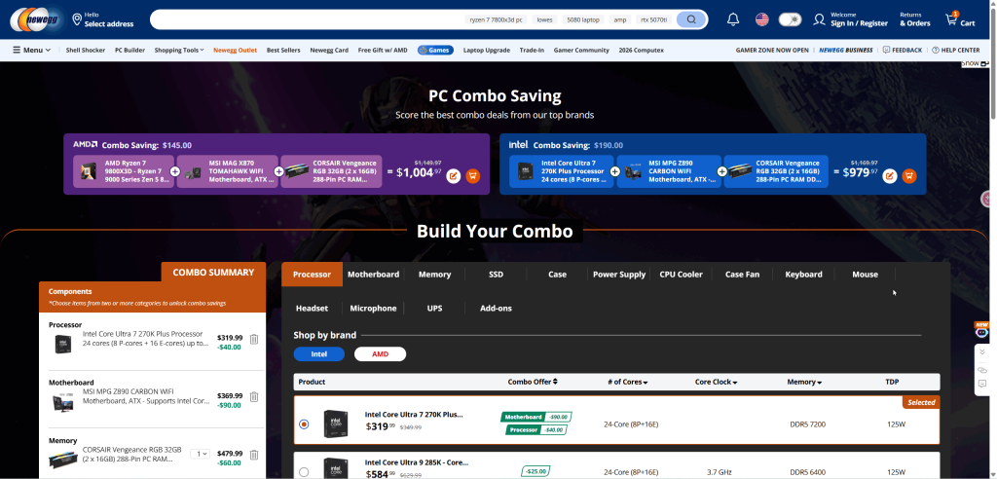Open Memory quantity dropdown in summary
This screenshot has height=479, width=997.
point(200,454)
